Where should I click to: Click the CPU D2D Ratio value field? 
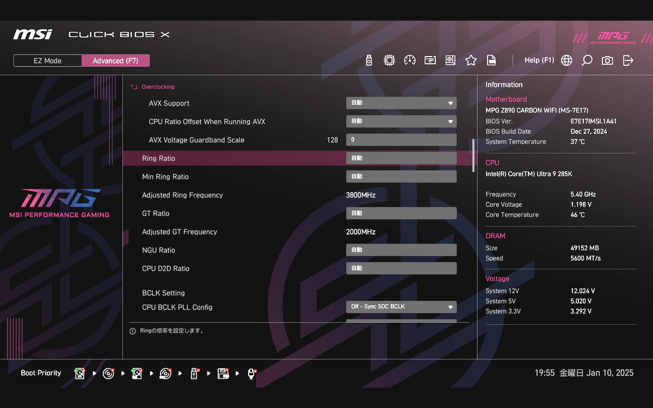(401, 268)
